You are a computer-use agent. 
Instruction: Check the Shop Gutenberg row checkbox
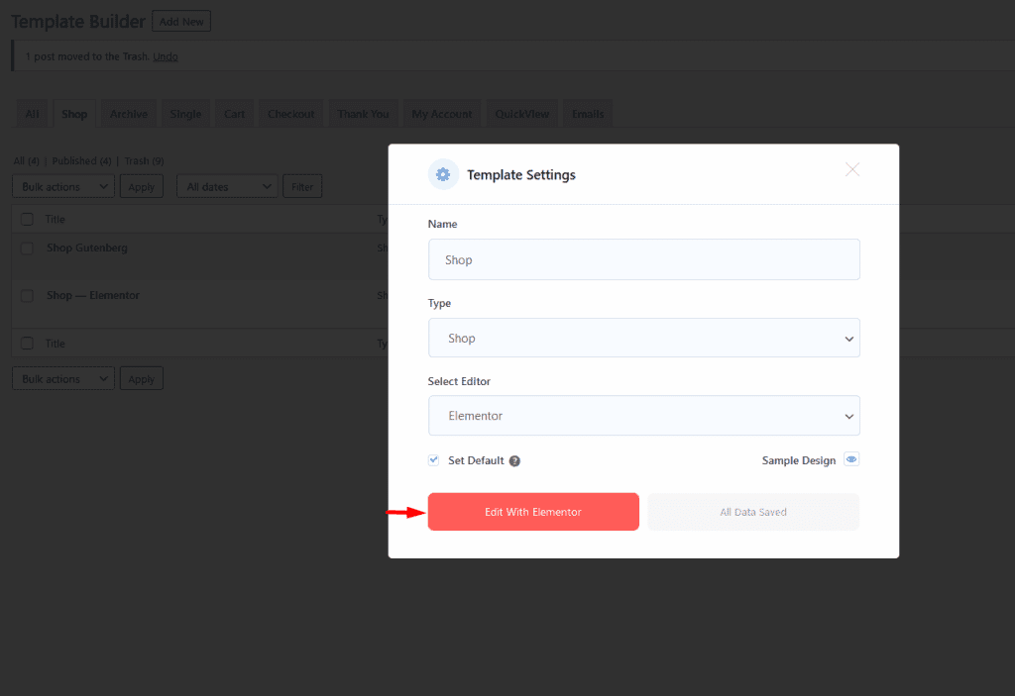[27, 249]
